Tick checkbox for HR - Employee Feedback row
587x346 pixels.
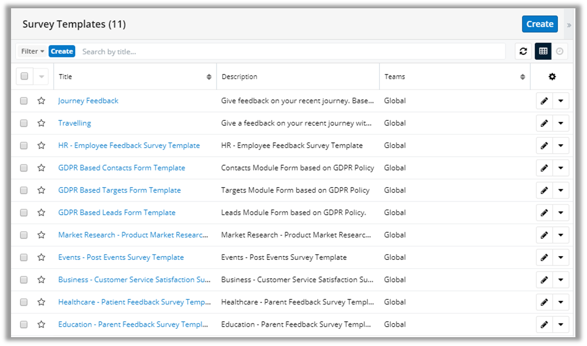(x=24, y=146)
